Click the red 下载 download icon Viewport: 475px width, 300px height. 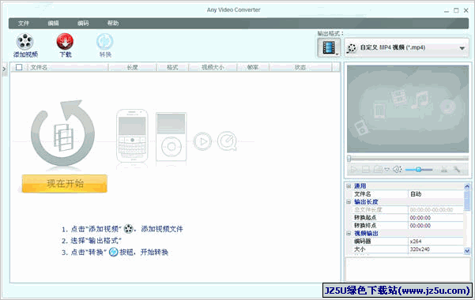click(65, 41)
